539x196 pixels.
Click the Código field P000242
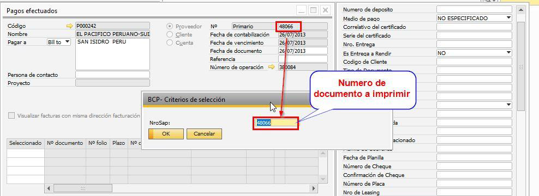click(x=112, y=26)
